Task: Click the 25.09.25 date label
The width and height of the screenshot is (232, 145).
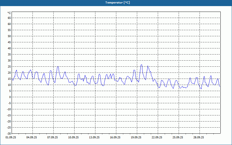Action: point(178,137)
